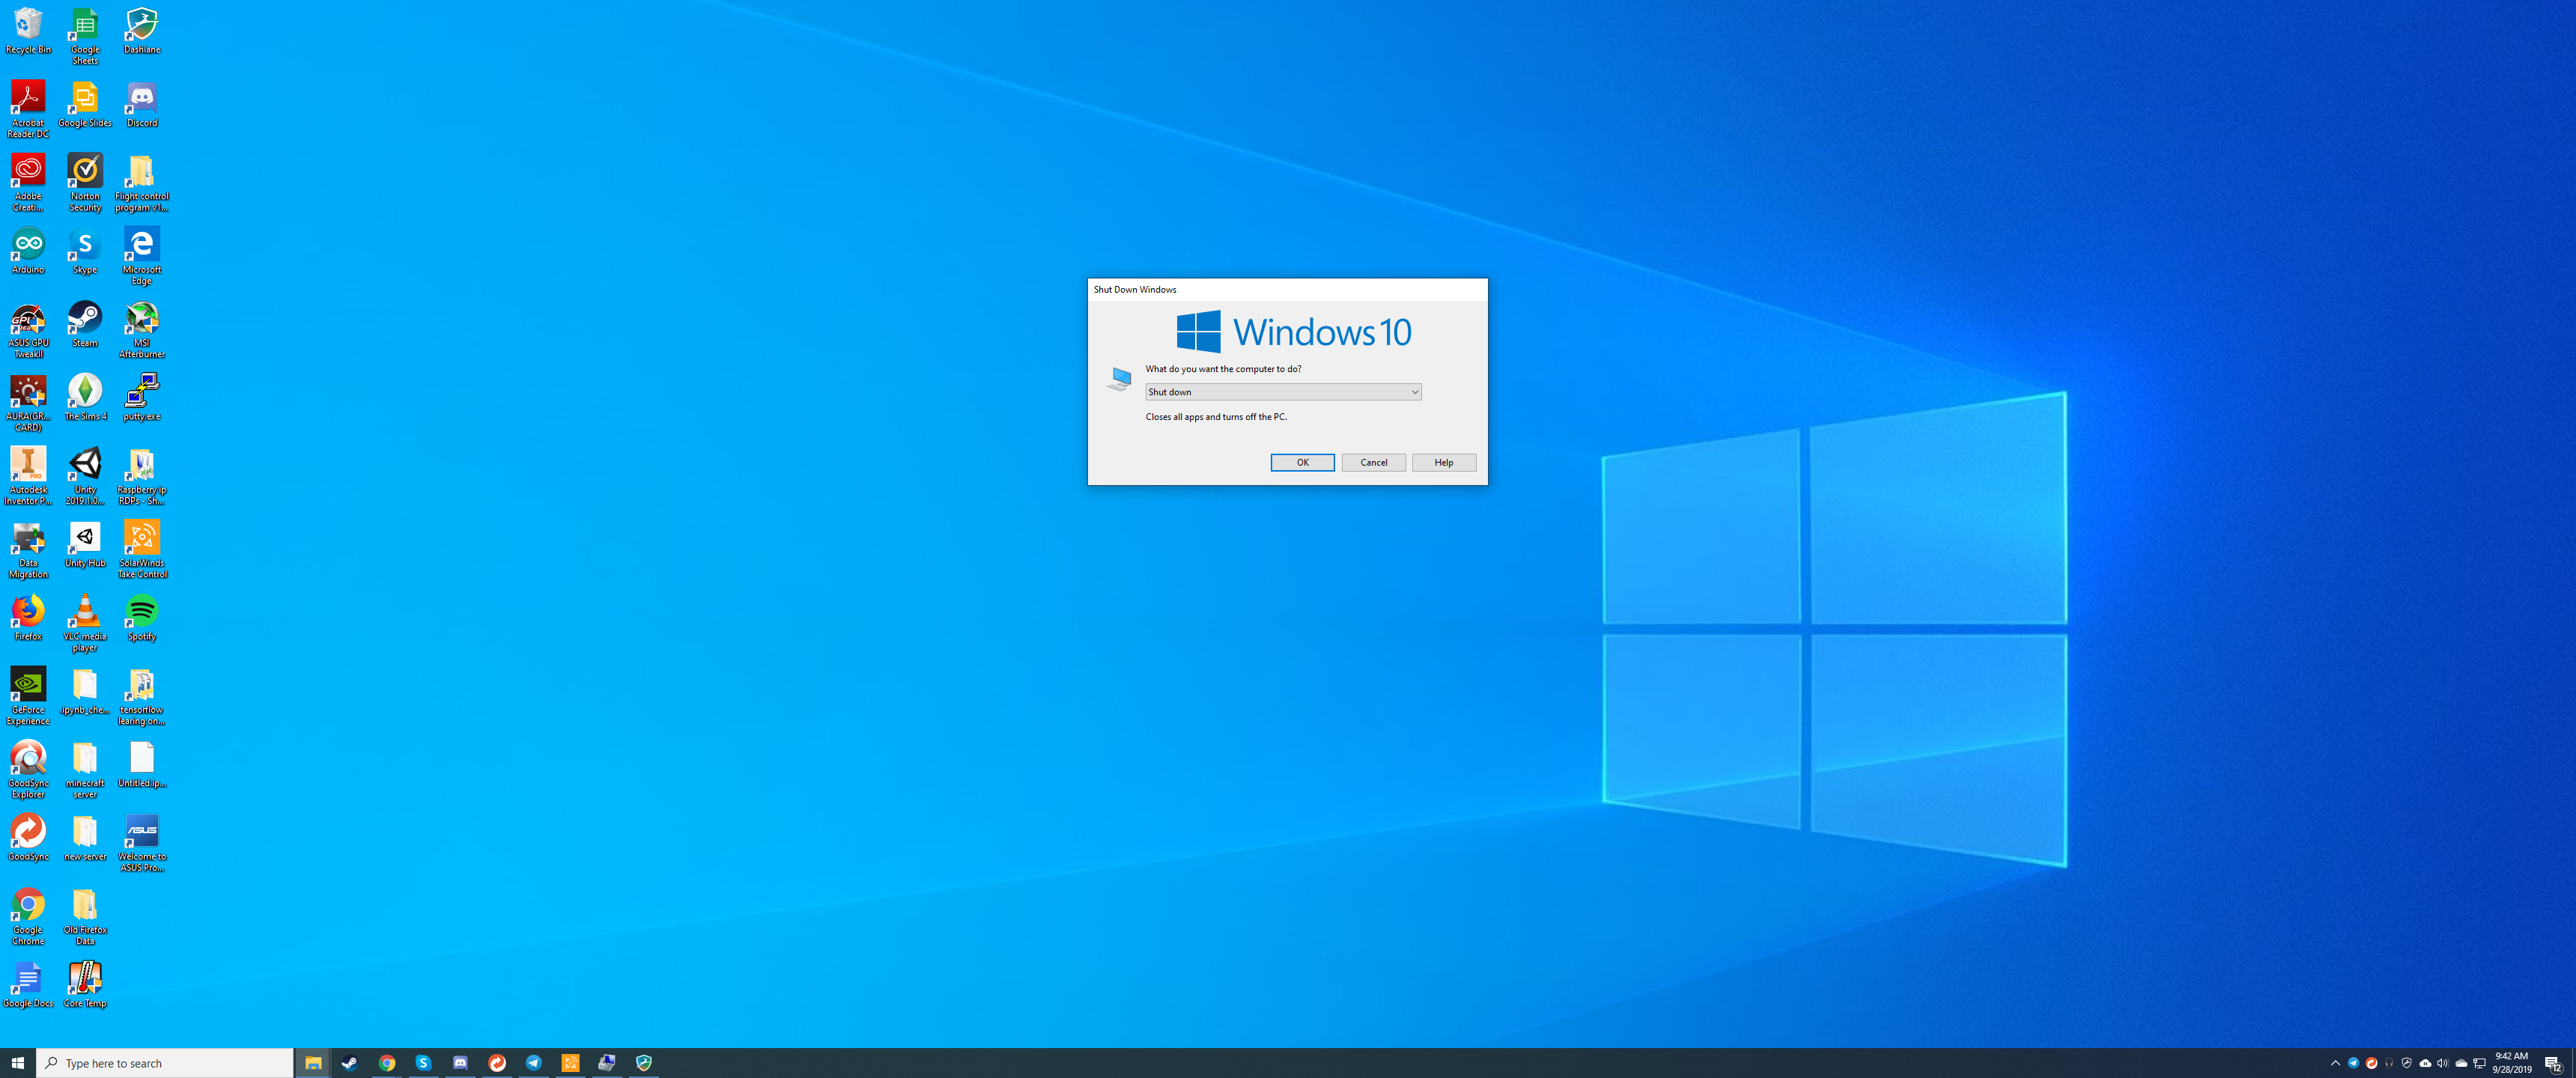This screenshot has height=1078, width=2576.
Task: Select The Sims 4 desktop icon
Action: click(85, 398)
